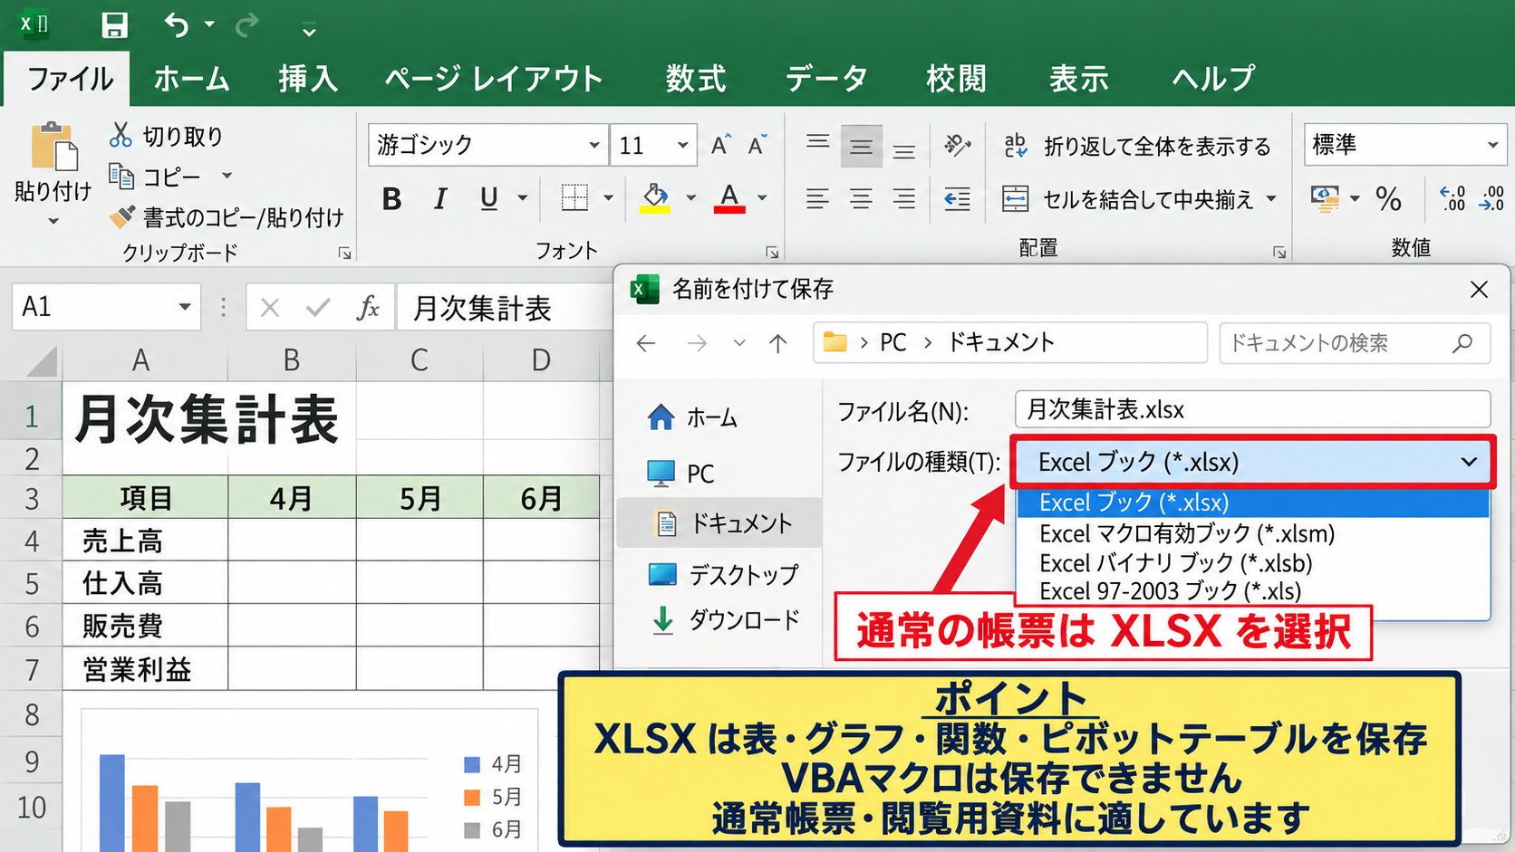This screenshot has height=852, width=1515.
Task: Open the font size dropdown showing 11
Action: (682, 145)
